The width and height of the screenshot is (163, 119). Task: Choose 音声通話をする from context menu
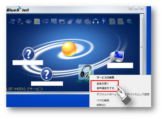click(105, 88)
